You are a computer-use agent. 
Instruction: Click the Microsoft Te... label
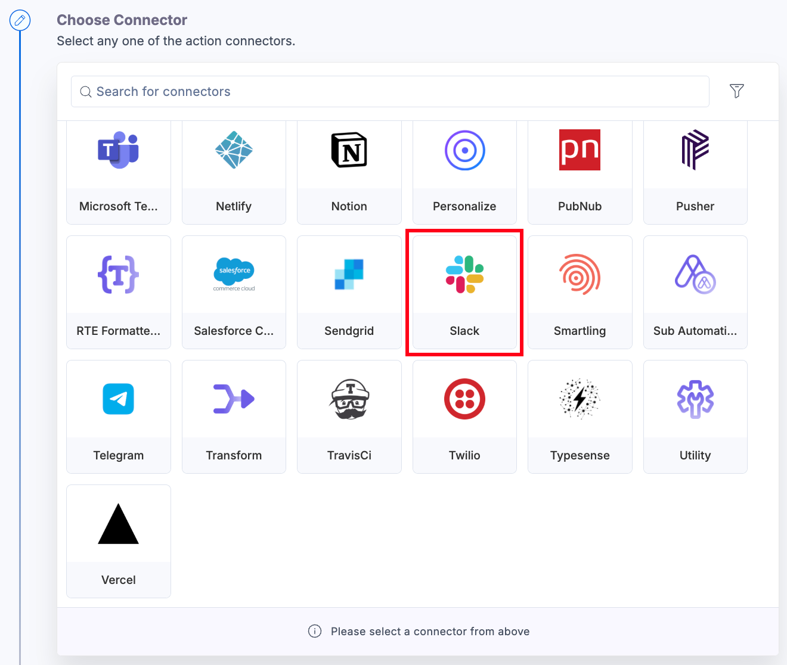[x=119, y=206]
